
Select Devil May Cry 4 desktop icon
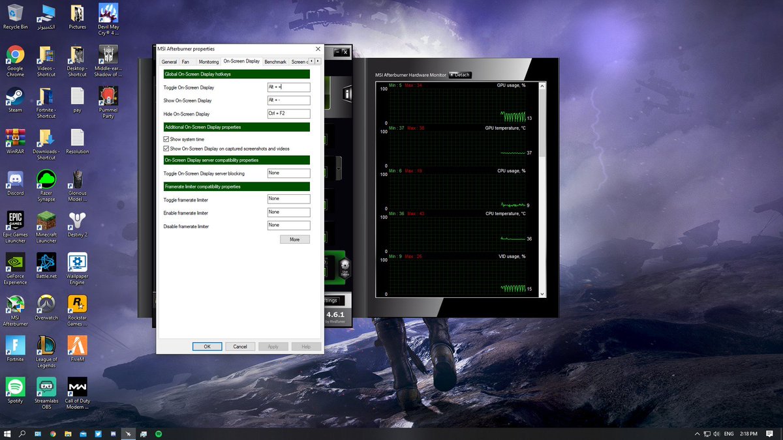[x=108, y=20]
